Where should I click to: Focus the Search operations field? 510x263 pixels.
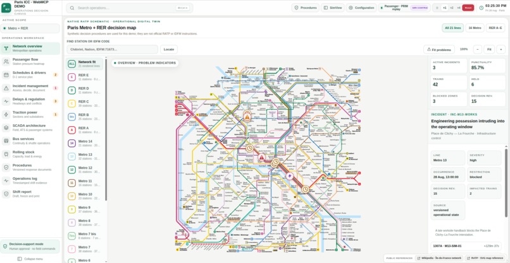(130, 8)
